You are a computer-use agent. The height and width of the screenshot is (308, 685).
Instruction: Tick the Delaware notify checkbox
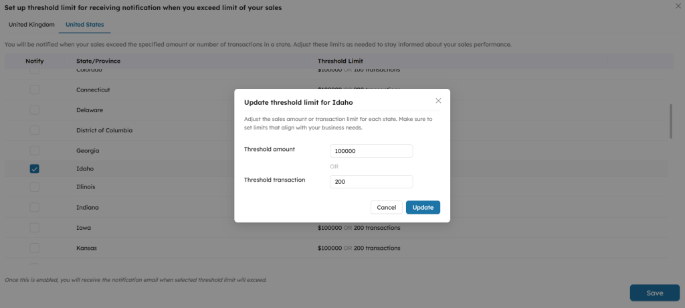[x=34, y=110]
